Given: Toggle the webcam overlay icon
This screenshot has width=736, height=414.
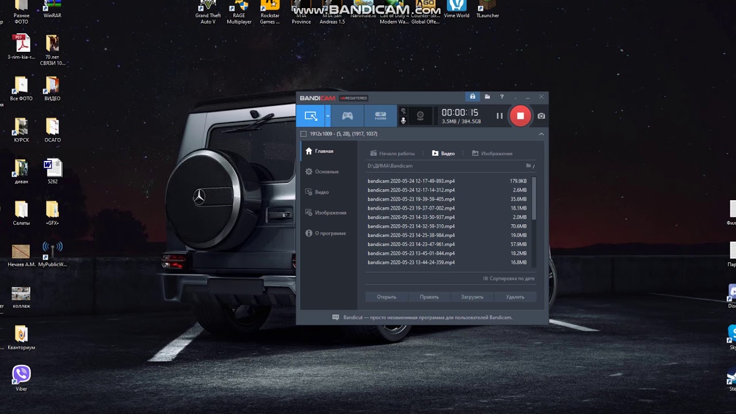Looking at the screenshot, I should coord(420,116).
